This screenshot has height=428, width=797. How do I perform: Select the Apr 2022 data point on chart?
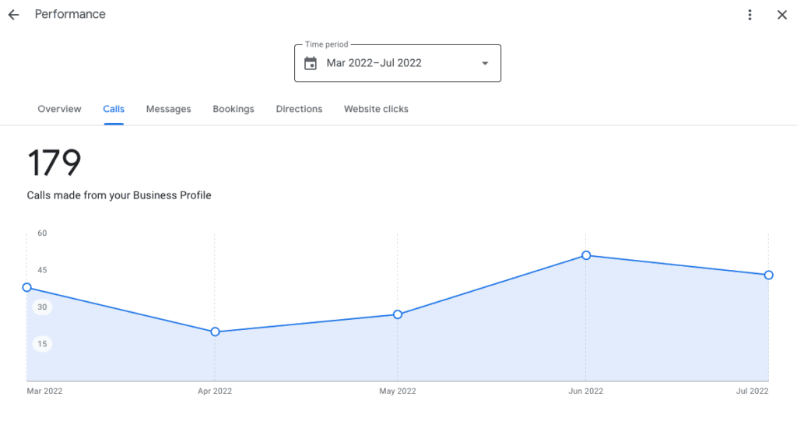pos(215,332)
